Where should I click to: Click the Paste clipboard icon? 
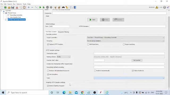tap(24, 7)
